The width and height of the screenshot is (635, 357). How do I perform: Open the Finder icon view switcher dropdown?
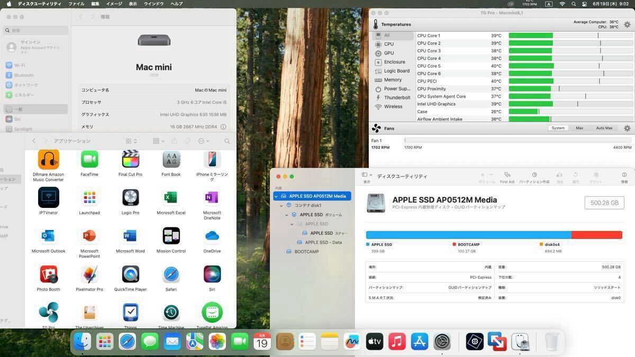pyautogui.click(x=132, y=141)
